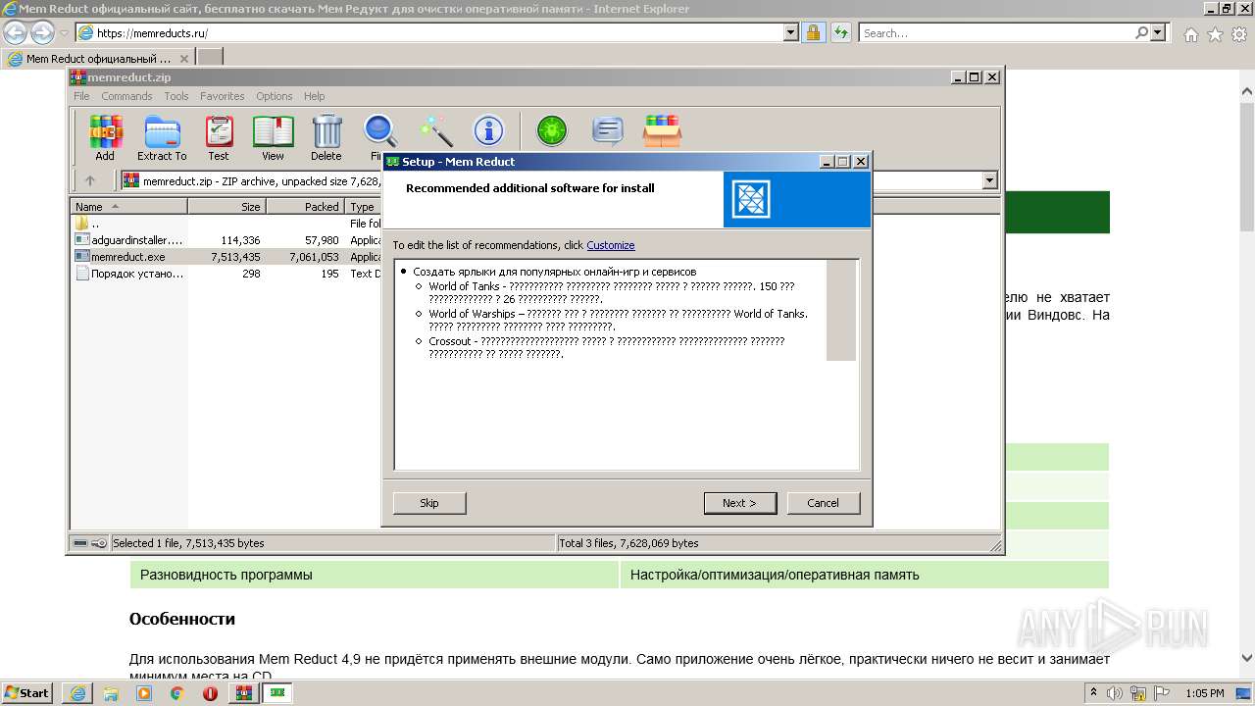
Task: Click Next > in Setup dialog
Action: click(740, 503)
